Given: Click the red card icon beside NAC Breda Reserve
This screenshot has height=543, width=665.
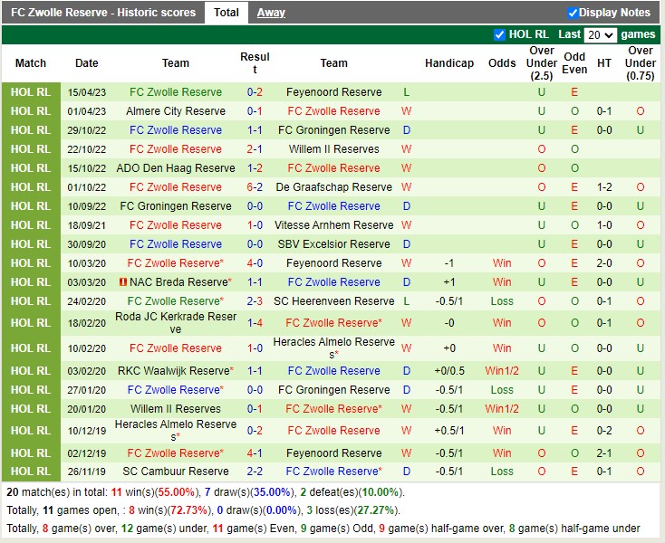Looking at the screenshot, I should click(x=123, y=281).
